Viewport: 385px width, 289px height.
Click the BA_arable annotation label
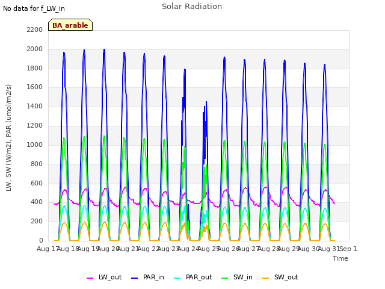70,25
